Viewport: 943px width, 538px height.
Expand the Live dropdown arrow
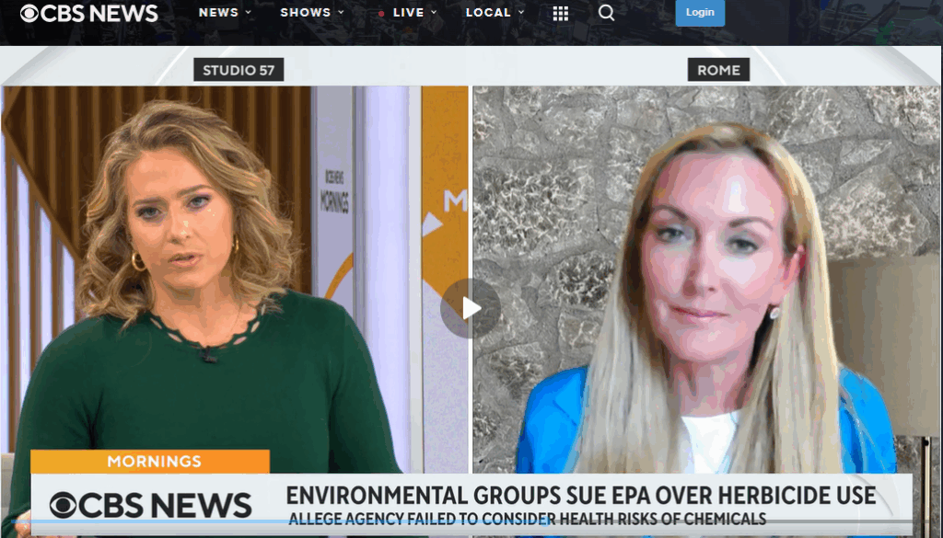pos(435,13)
